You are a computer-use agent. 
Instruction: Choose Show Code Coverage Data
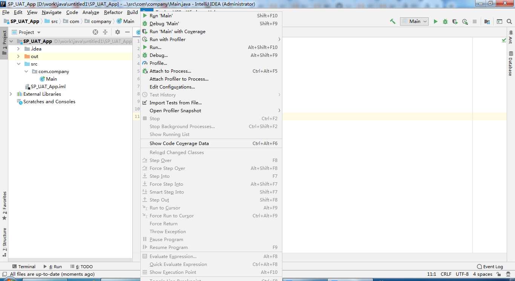[211, 143]
